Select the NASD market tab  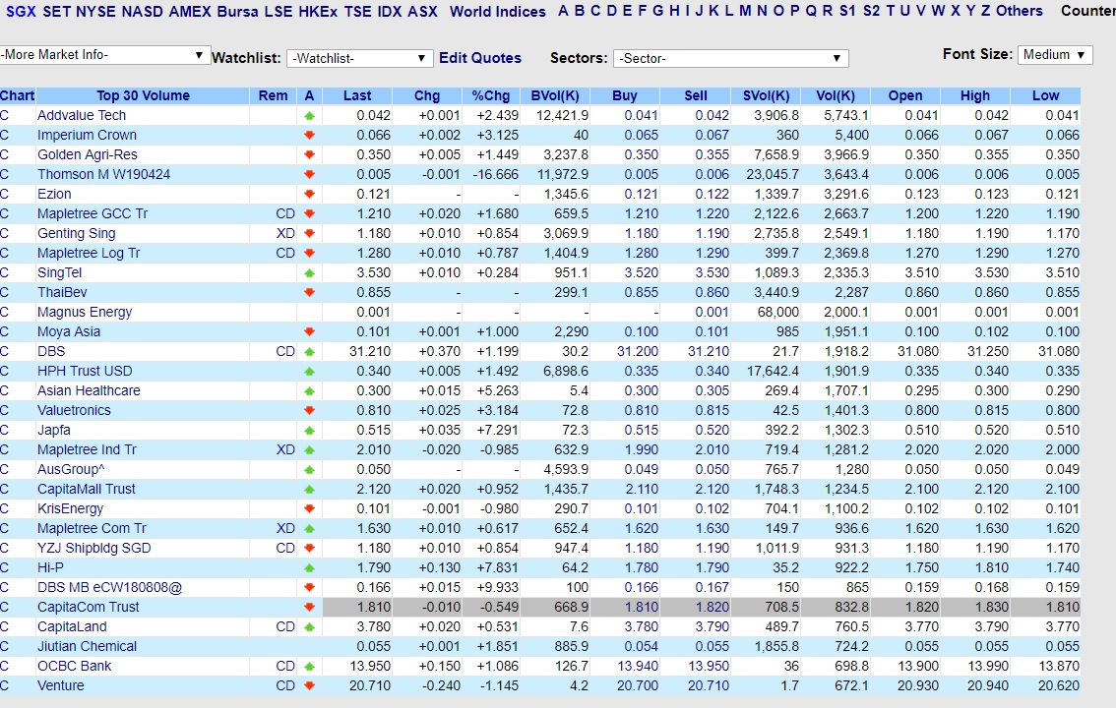click(143, 12)
